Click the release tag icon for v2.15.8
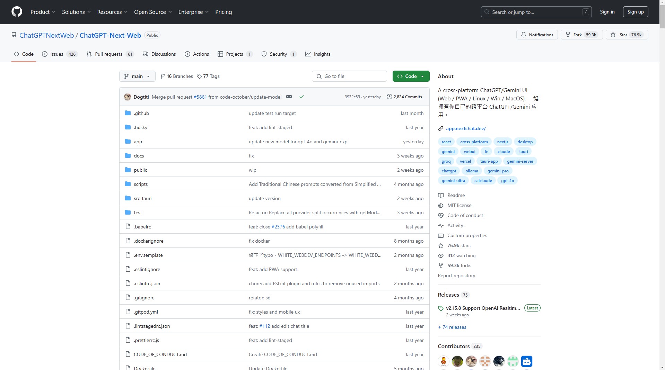665x370 pixels. point(441,308)
